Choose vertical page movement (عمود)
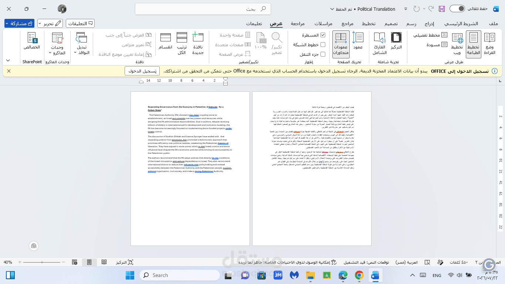505x284 pixels. (358, 41)
